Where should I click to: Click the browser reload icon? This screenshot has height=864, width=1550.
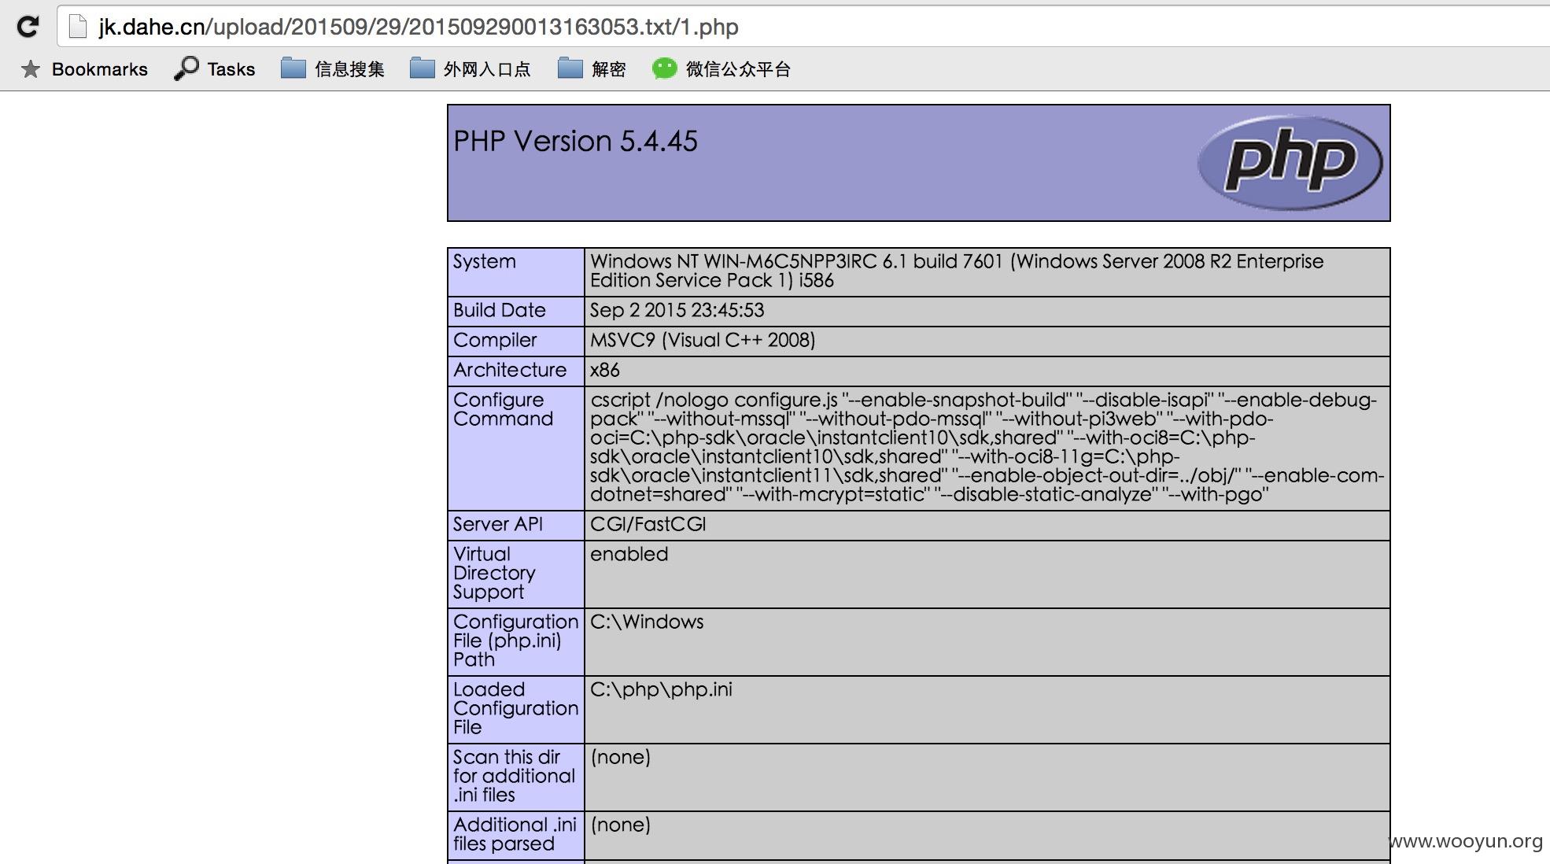coord(28,27)
